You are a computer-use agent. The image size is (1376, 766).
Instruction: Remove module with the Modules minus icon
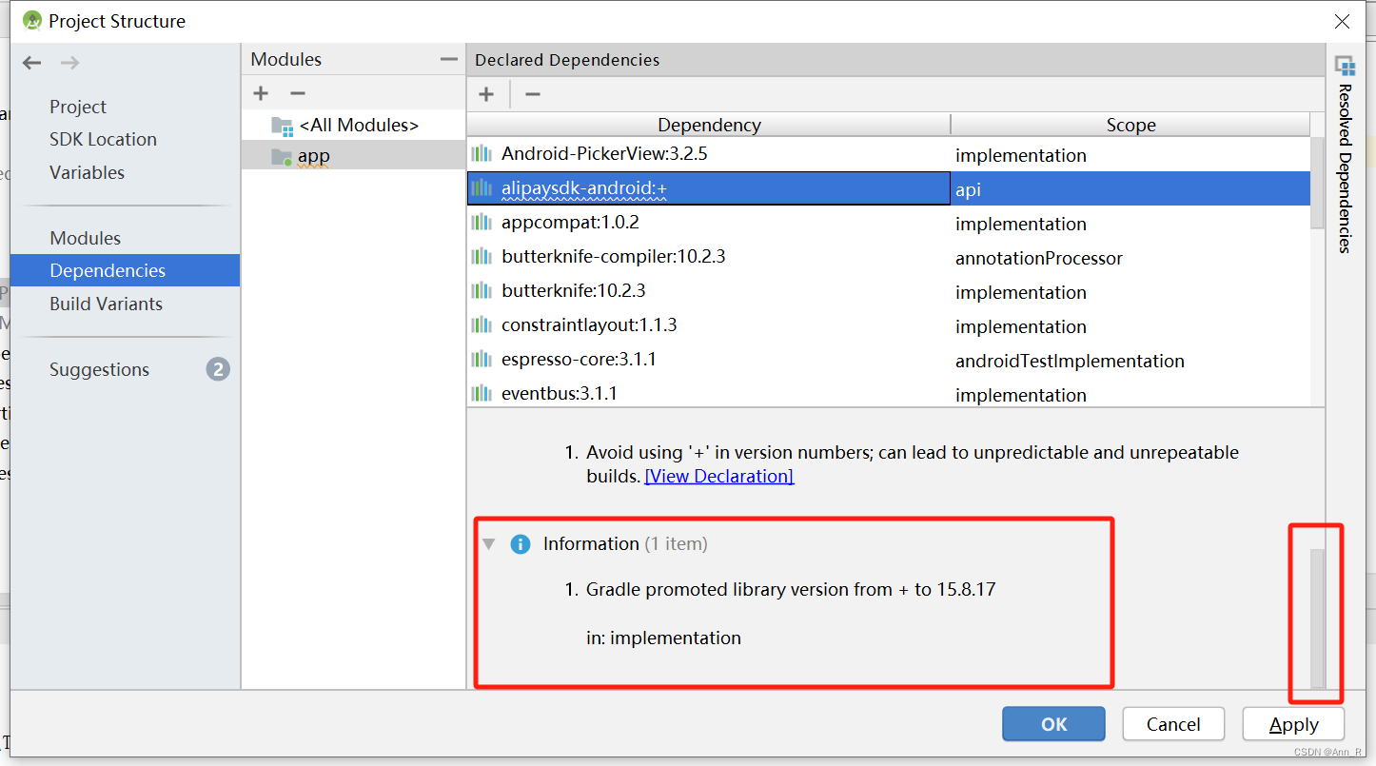click(298, 93)
